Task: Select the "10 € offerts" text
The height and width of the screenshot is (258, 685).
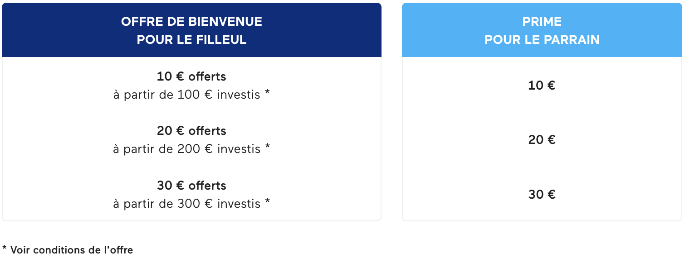Action: [191, 76]
